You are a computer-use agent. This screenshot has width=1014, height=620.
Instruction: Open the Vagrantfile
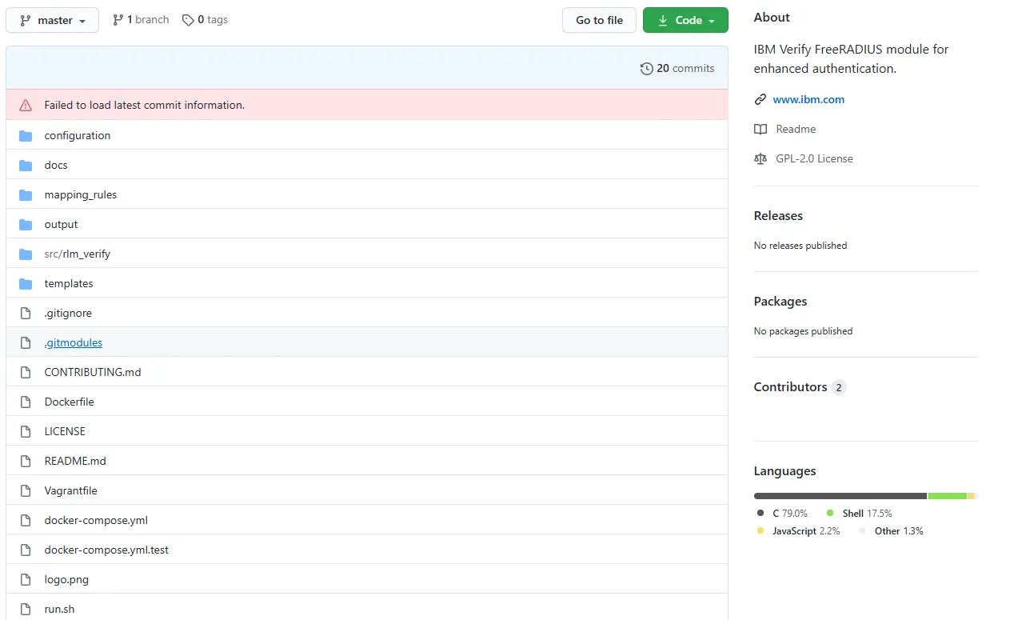[71, 490]
